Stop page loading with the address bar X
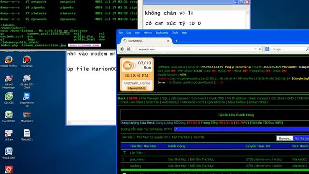This screenshot has width=309, height=174. pyautogui.click(x=260, y=49)
